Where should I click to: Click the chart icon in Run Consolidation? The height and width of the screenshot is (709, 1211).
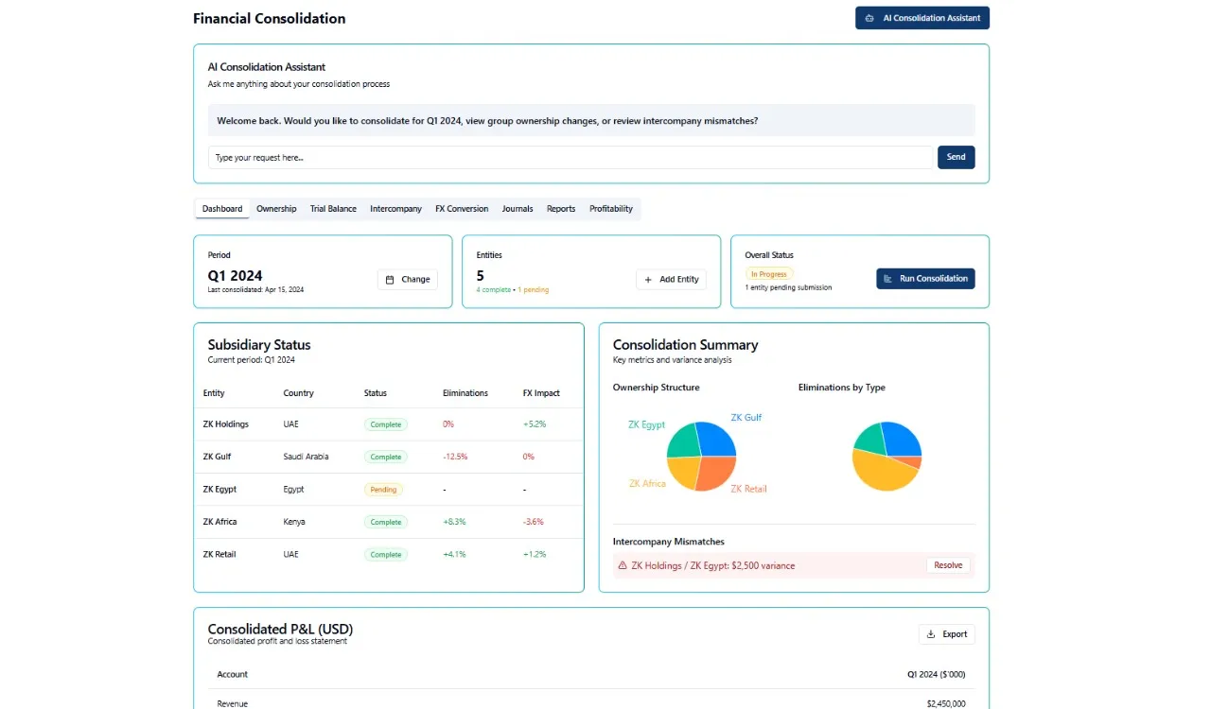[888, 279]
